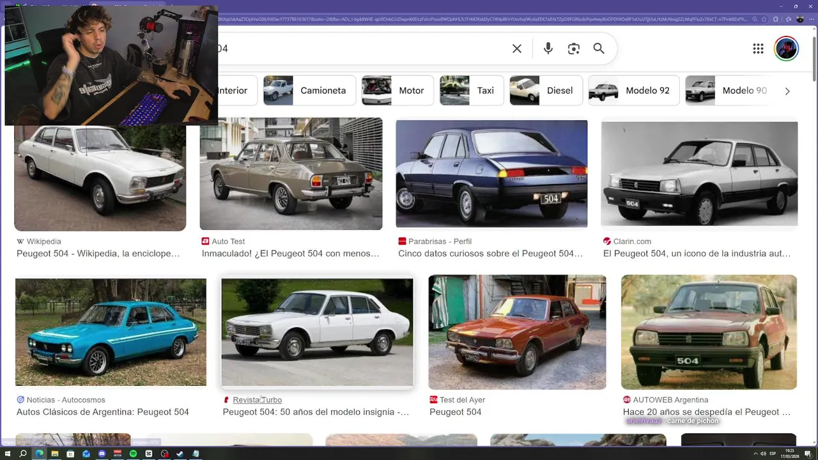818x460 pixels.
Task: Open 'Peugeot 504 - Wikipedia, la enciclope...' link
Action: point(98,254)
